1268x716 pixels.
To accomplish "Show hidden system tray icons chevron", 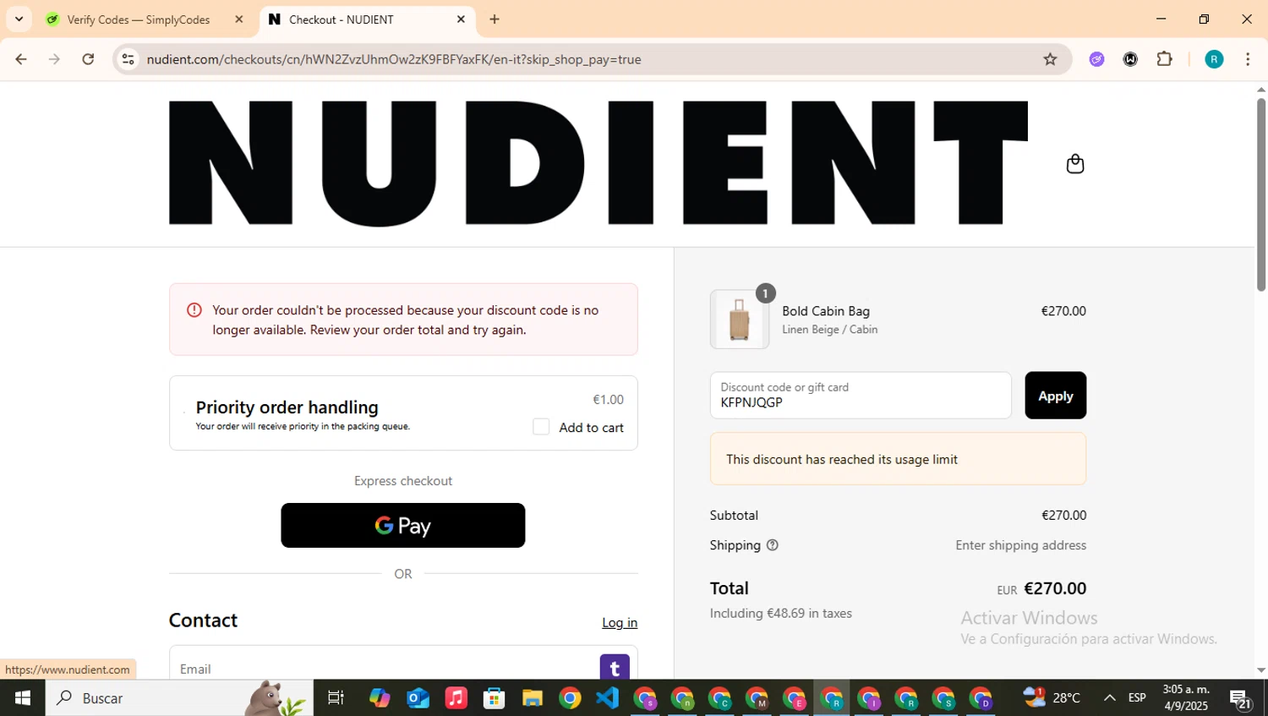I will click(1109, 697).
